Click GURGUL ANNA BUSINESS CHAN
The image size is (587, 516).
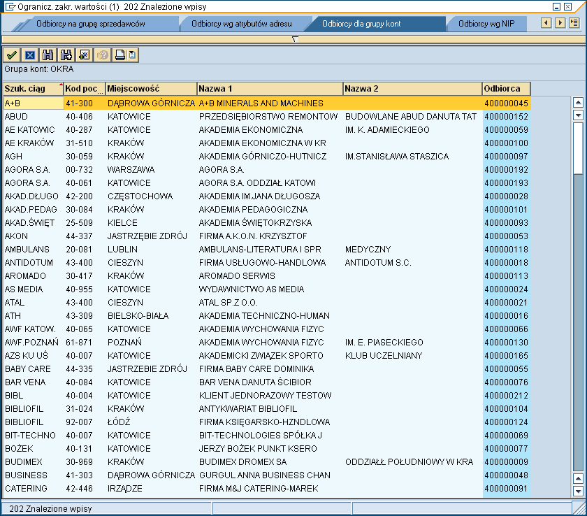point(265,475)
